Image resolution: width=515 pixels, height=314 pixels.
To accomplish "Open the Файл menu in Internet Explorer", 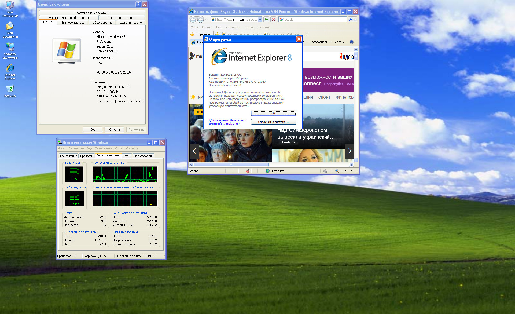I will (194, 27).
